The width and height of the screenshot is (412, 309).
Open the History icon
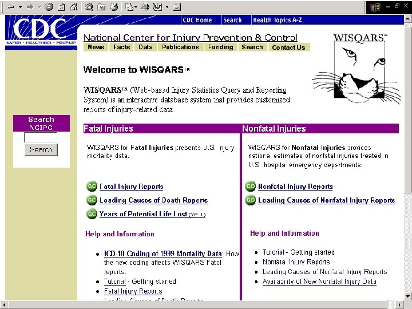click(x=114, y=6)
